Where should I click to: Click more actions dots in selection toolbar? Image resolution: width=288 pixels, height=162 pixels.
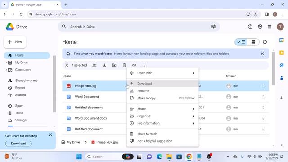[x=144, y=65]
